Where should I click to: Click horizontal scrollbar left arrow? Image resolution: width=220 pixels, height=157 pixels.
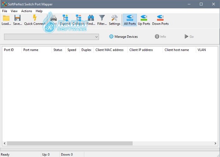(x=5, y=143)
